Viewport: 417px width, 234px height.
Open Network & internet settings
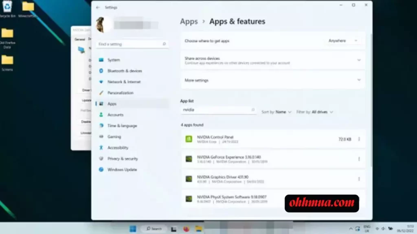pyautogui.click(x=132, y=82)
